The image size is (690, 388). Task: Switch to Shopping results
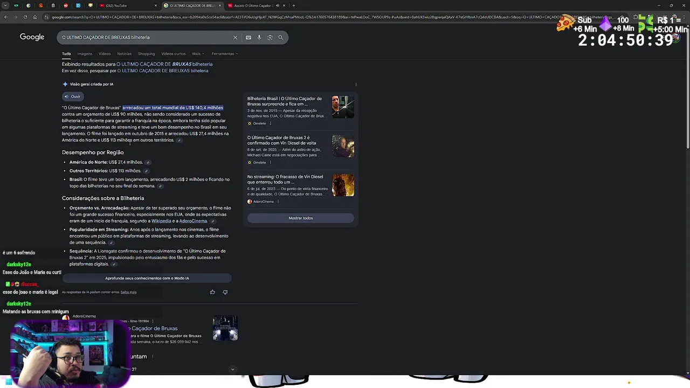(x=146, y=54)
